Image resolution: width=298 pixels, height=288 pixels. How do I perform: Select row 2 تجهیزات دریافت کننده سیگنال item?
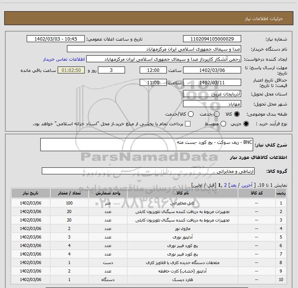pos(149,211)
